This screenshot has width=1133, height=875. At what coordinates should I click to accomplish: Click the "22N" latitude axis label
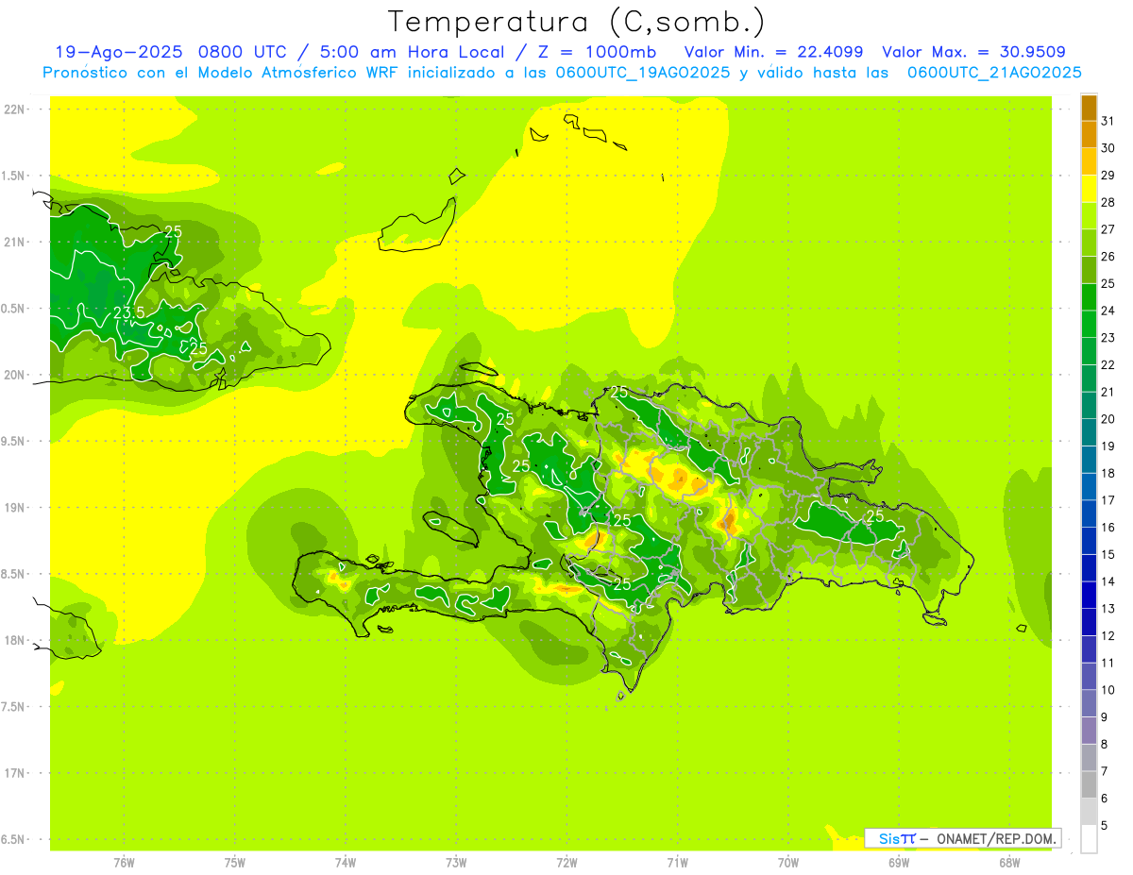click(x=15, y=109)
